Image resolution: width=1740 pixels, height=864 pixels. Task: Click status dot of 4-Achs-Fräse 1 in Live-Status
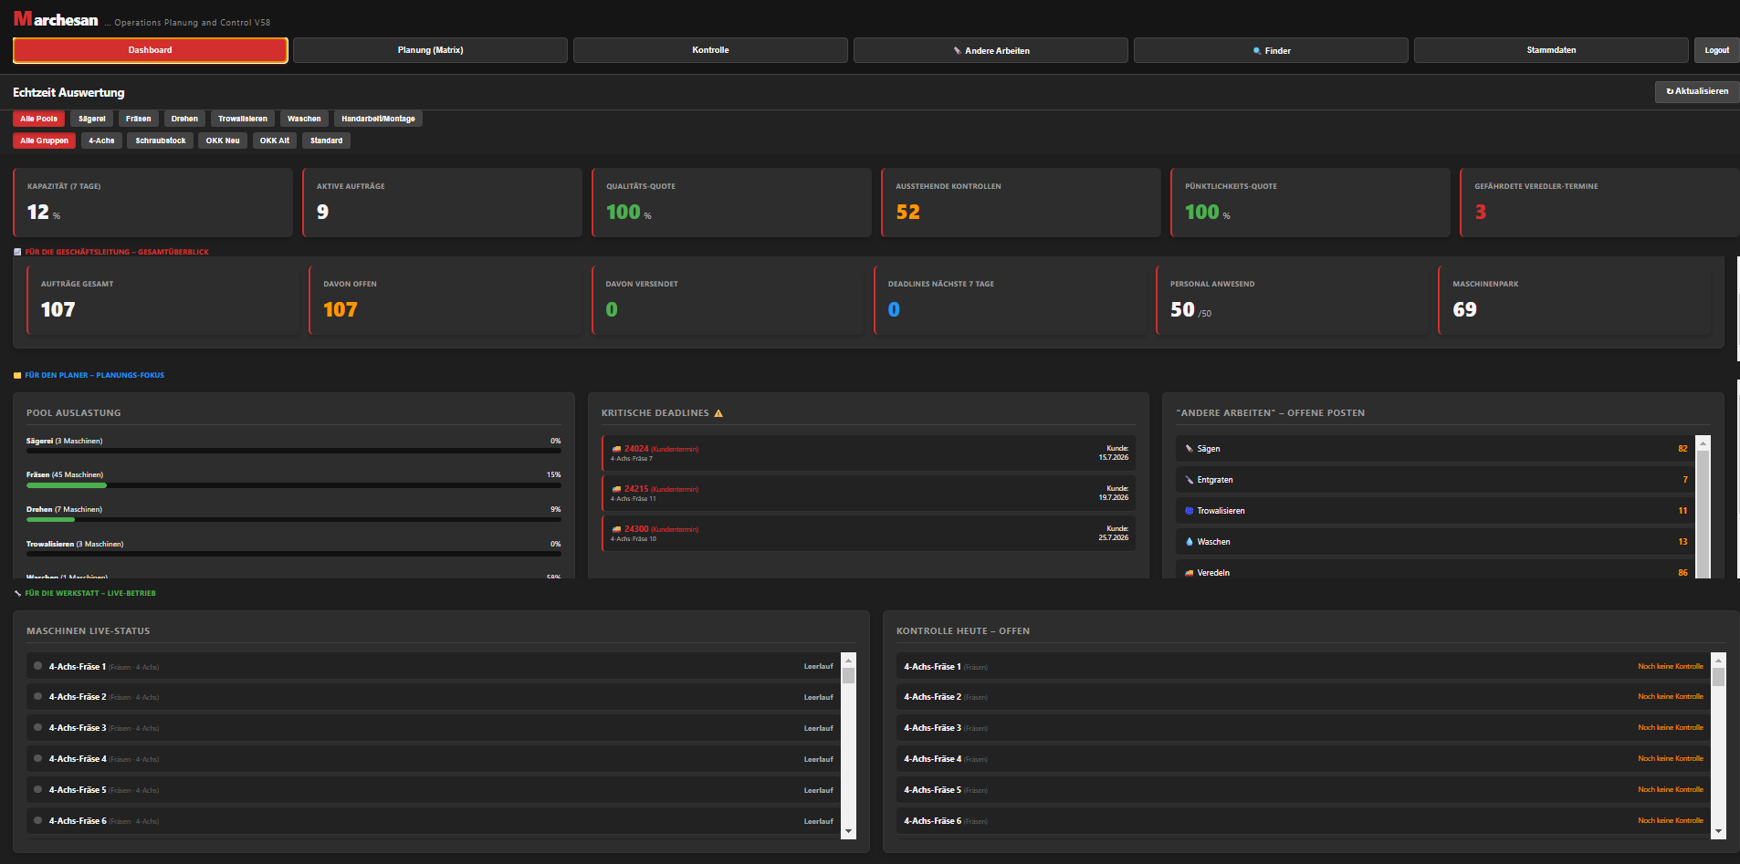(x=37, y=666)
